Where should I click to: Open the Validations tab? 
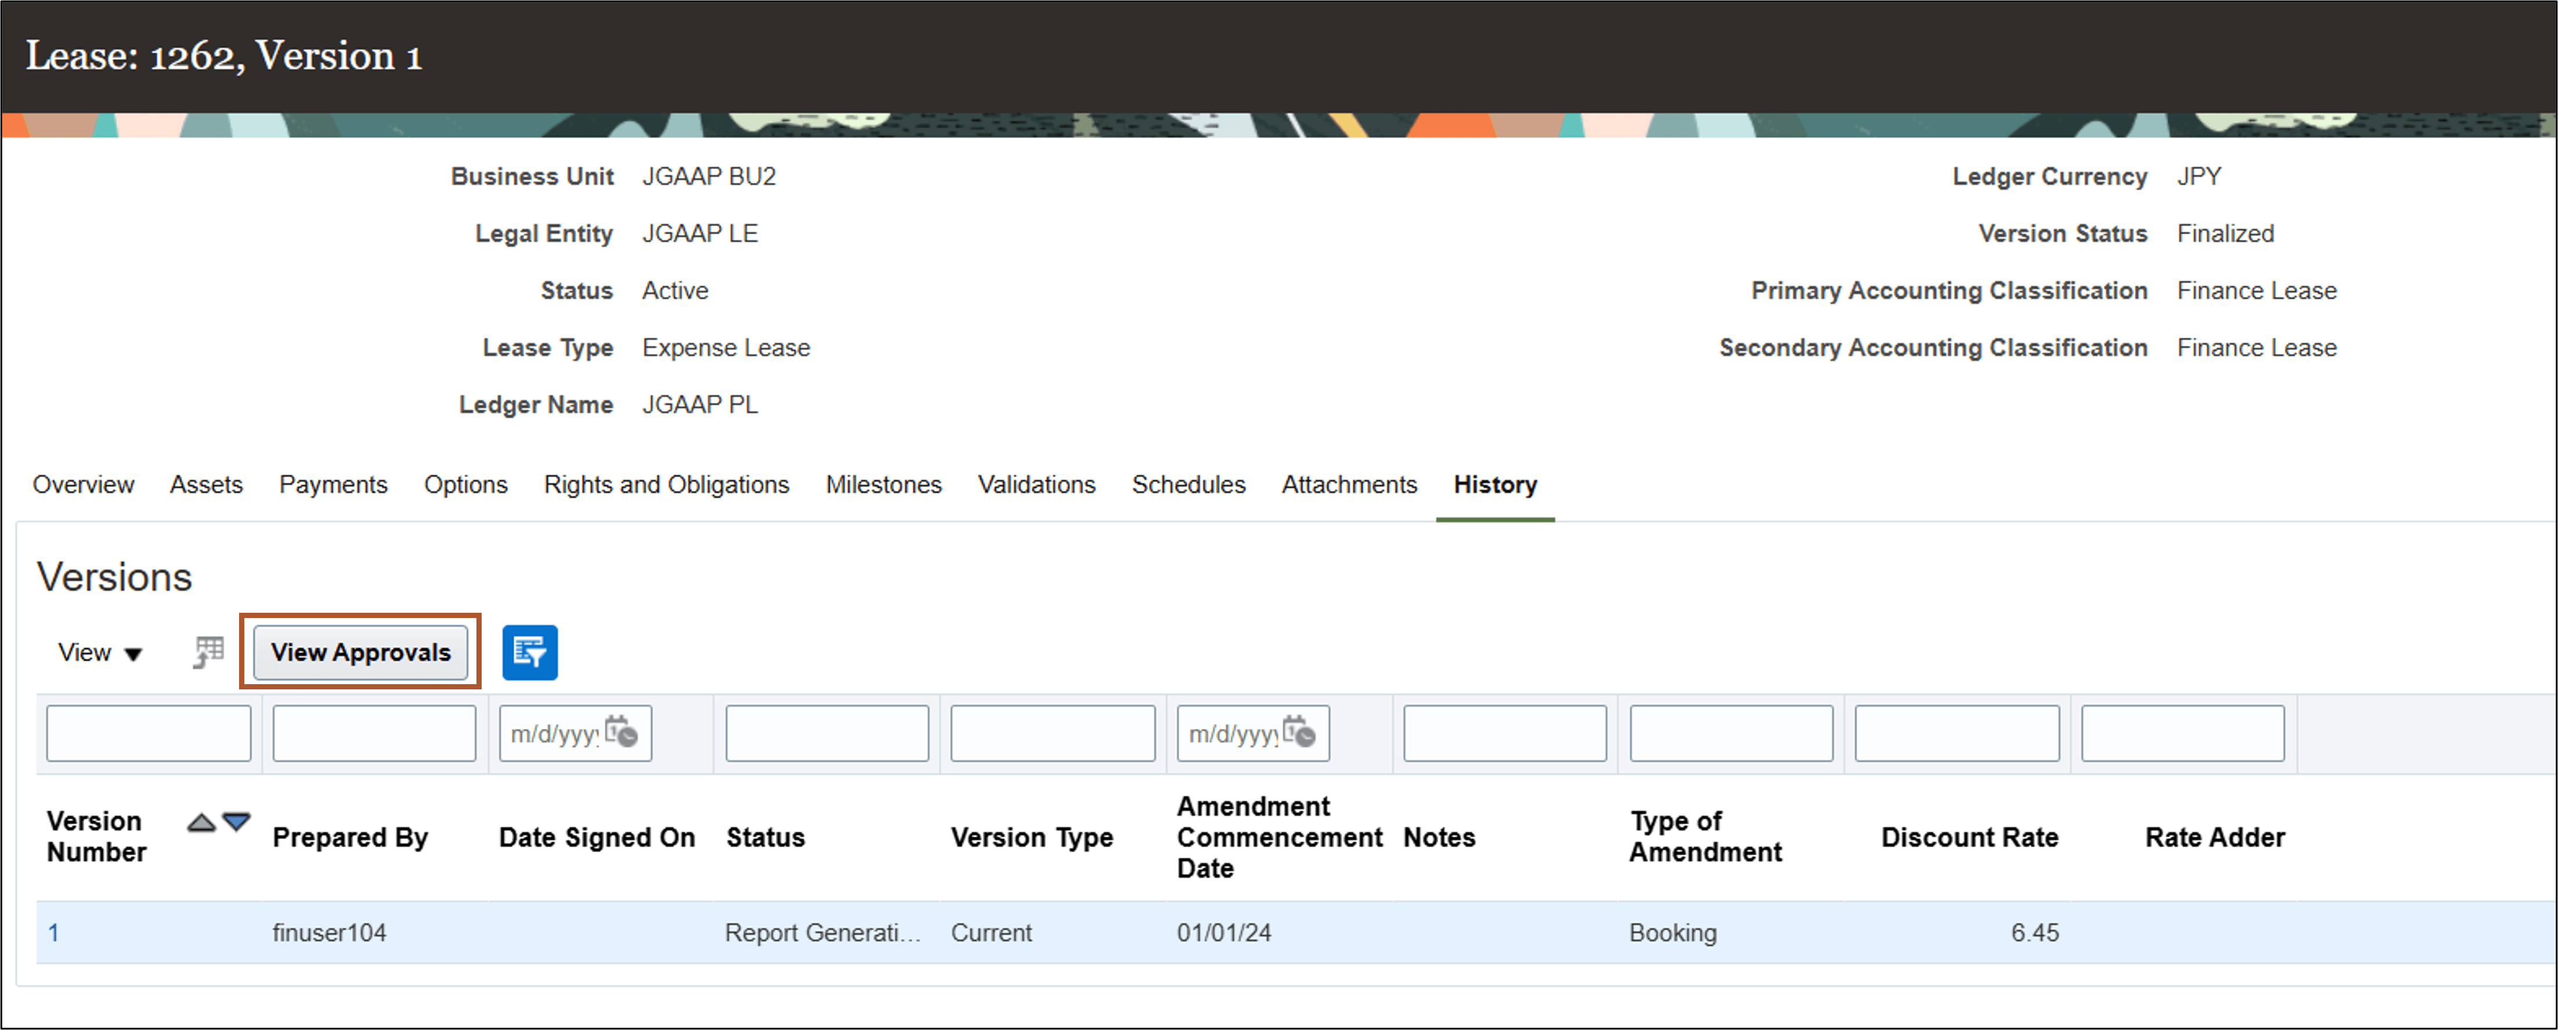(1036, 485)
